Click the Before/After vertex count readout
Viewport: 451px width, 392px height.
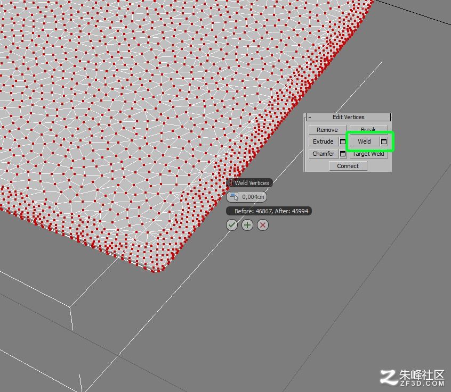pos(269,211)
